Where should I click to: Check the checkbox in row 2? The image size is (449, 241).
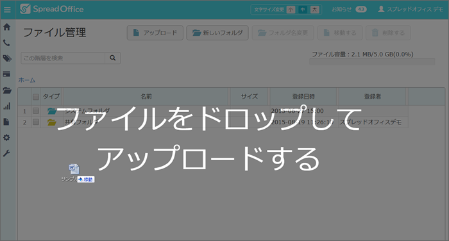click(x=36, y=122)
